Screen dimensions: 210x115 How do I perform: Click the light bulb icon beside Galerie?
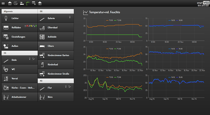[70, 17]
